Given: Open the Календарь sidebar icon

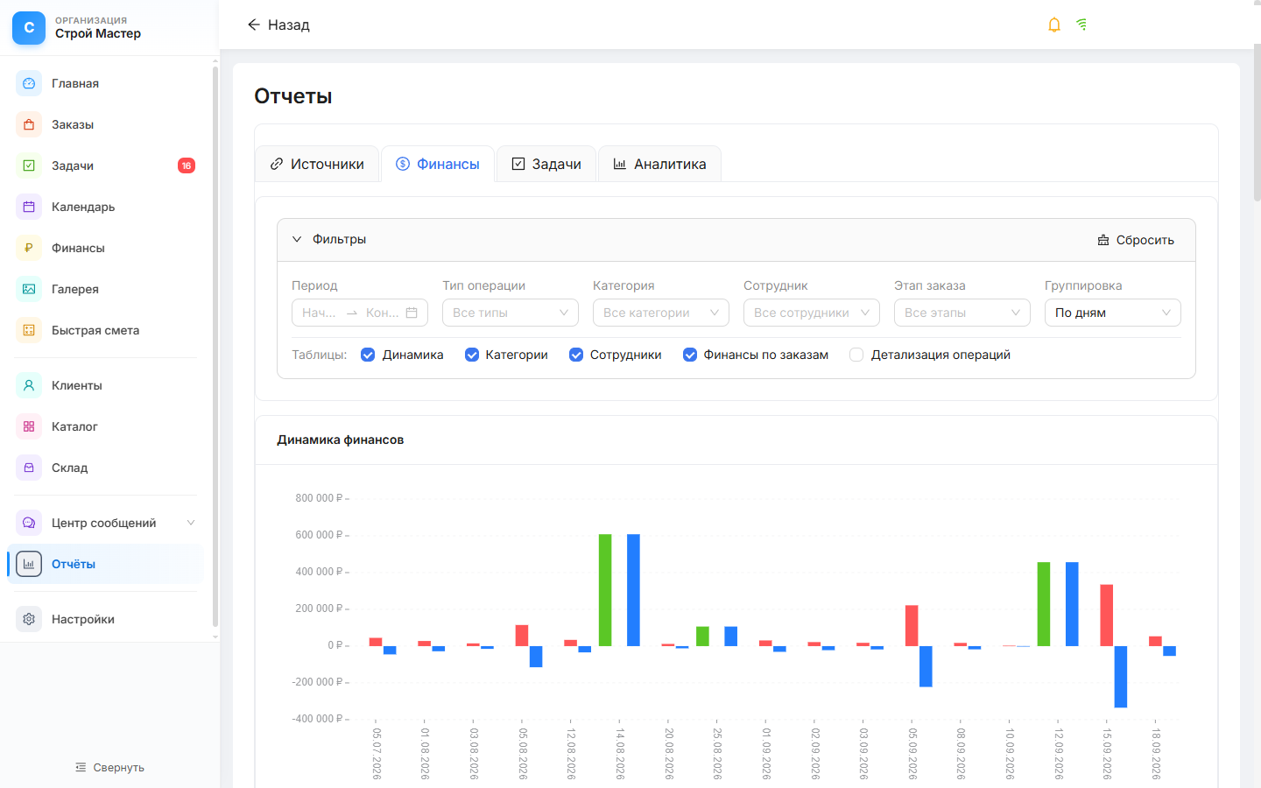Looking at the screenshot, I should pyautogui.click(x=29, y=207).
